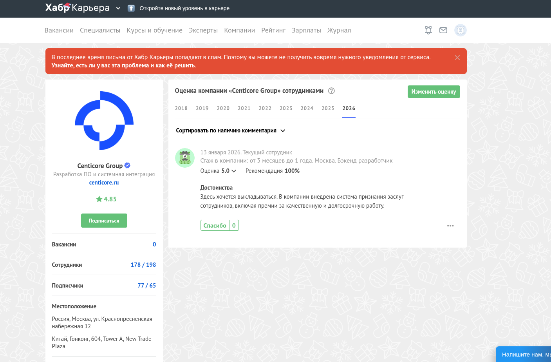
Task: Switch to the 2019 year tab
Action: 202,108
